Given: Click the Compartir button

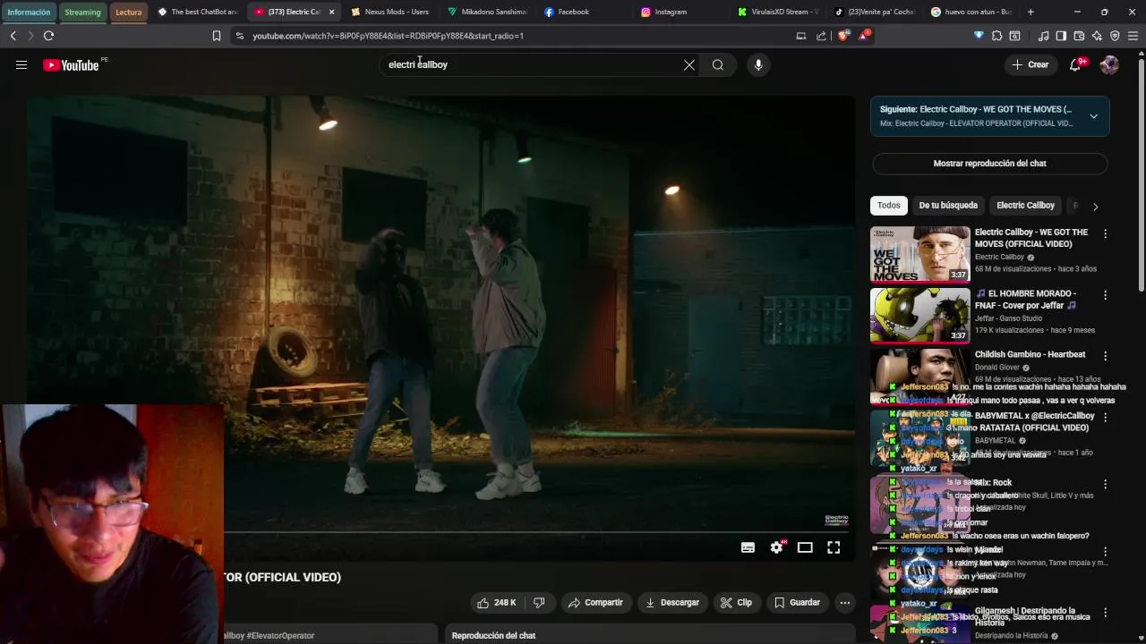Looking at the screenshot, I should [595, 603].
